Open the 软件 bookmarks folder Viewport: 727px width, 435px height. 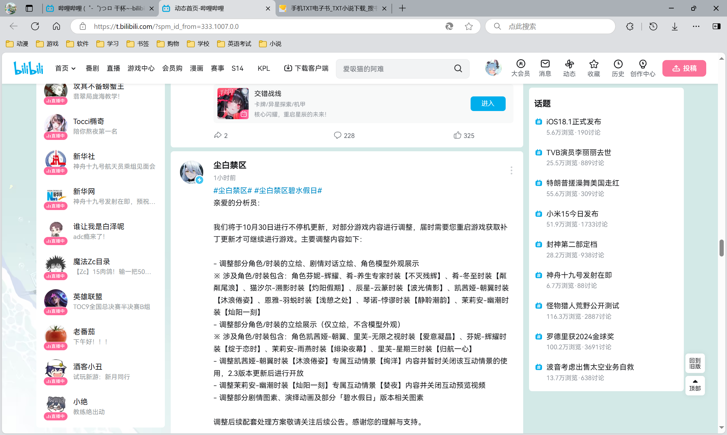(x=78, y=43)
